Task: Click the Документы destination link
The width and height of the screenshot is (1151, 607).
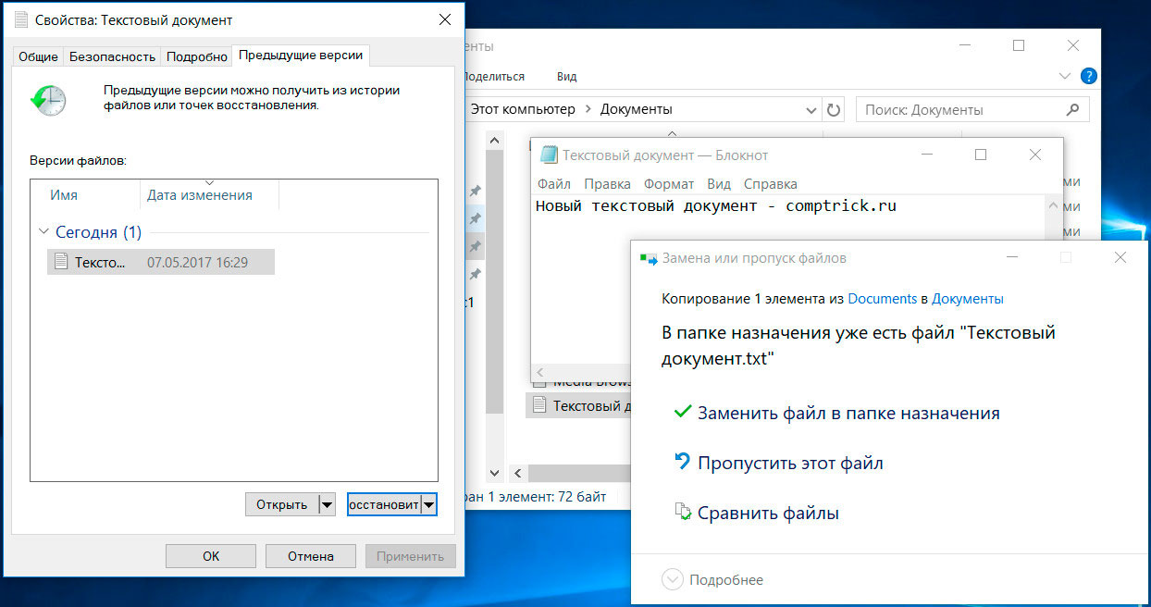Action: coord(967,299)
